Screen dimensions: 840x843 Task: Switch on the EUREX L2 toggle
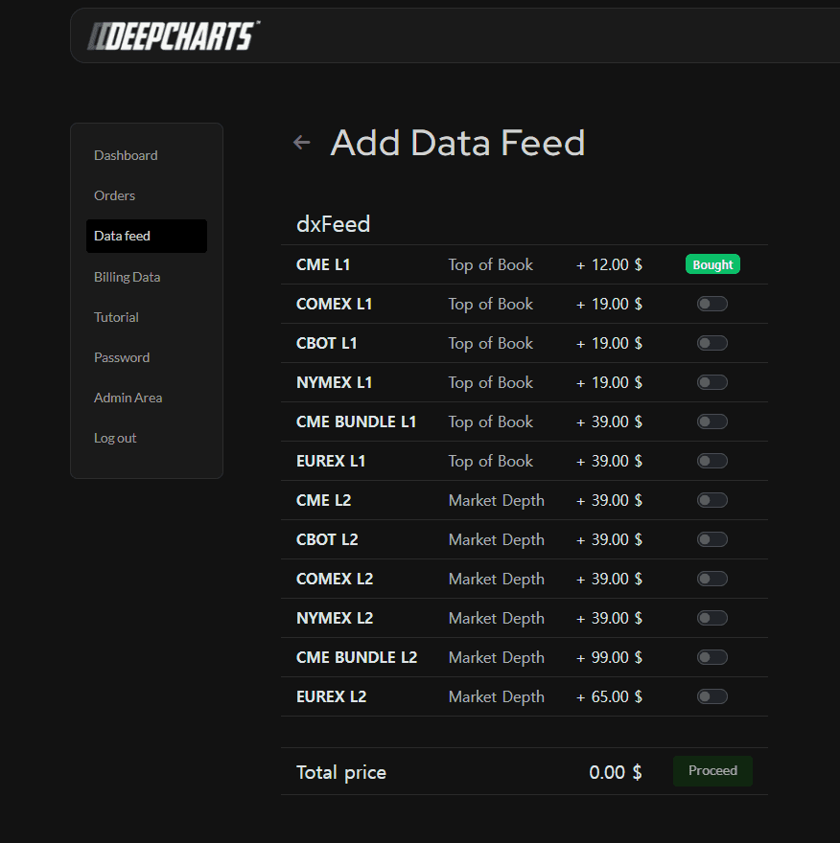click(x=712, y=696)
